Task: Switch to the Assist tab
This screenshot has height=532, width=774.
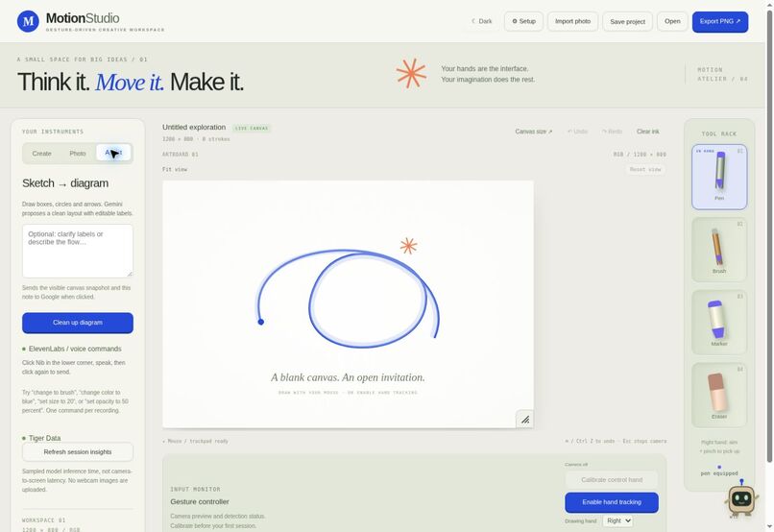Action: [x=113, y=153]
